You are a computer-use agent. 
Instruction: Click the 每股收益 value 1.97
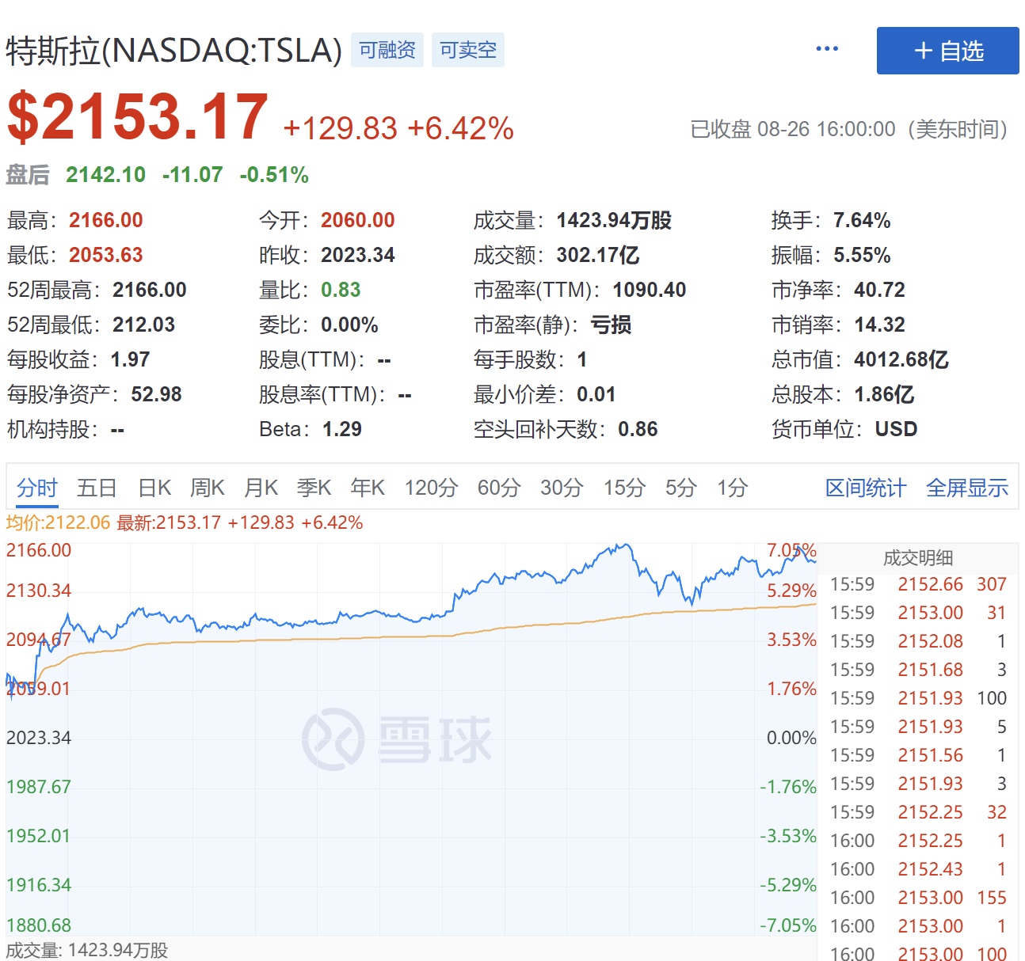pyautogui.click(x=130, y=359)
